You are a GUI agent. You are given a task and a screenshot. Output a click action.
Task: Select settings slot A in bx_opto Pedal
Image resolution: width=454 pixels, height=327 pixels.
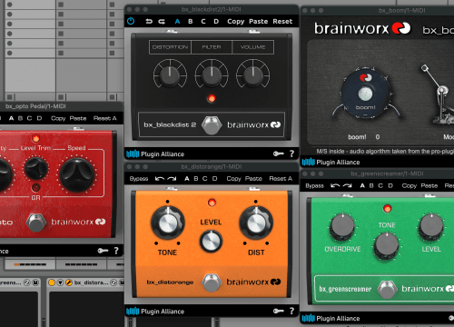(12, 118)
